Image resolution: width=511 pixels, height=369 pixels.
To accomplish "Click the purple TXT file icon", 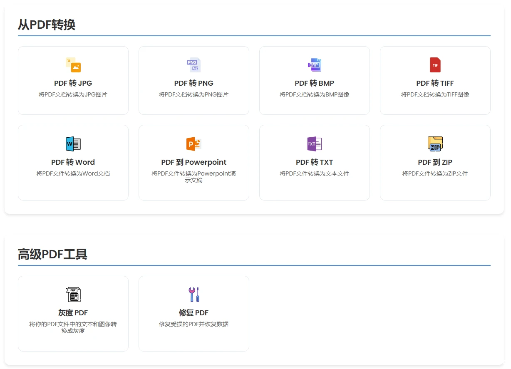I will click(x=315, y=144).
